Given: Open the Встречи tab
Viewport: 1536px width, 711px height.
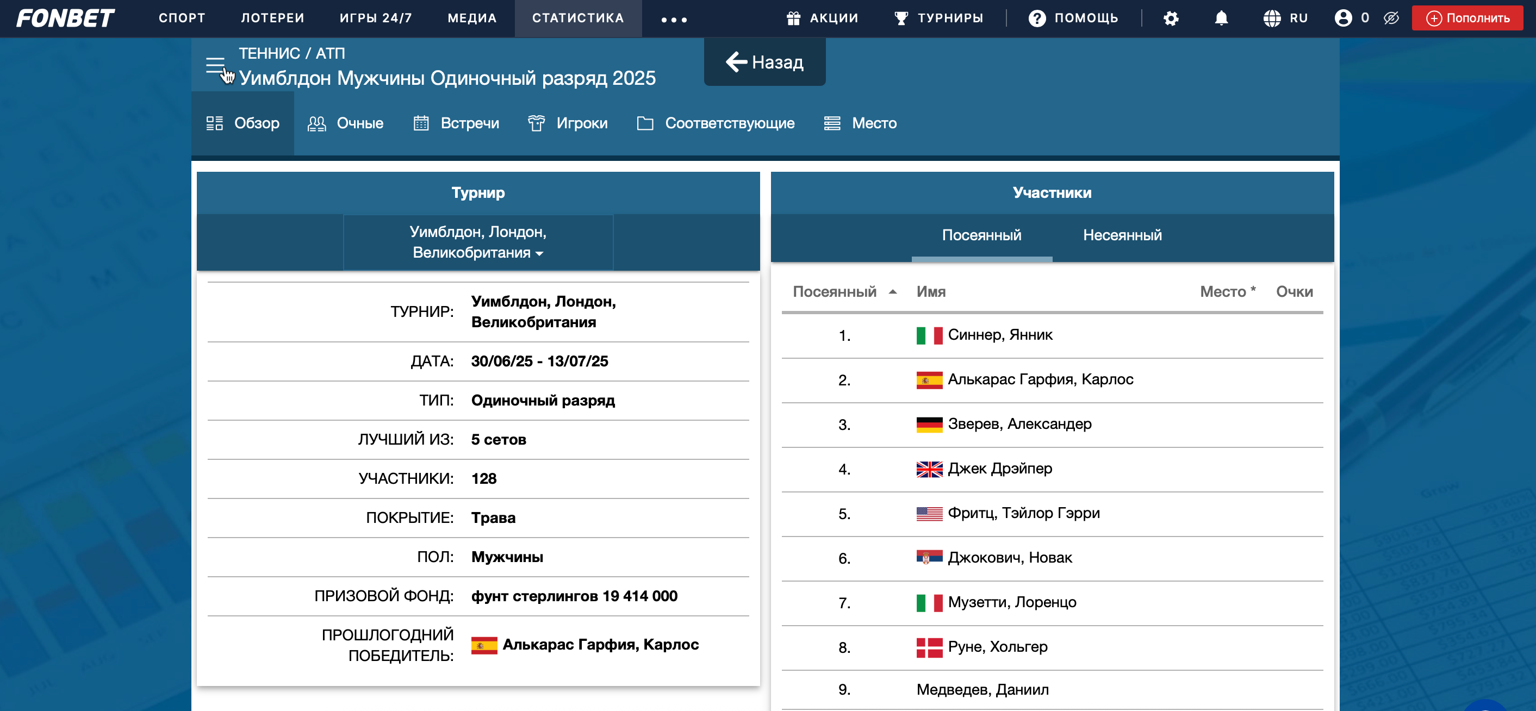Looking at the screenshot, I should coord(456,123).
